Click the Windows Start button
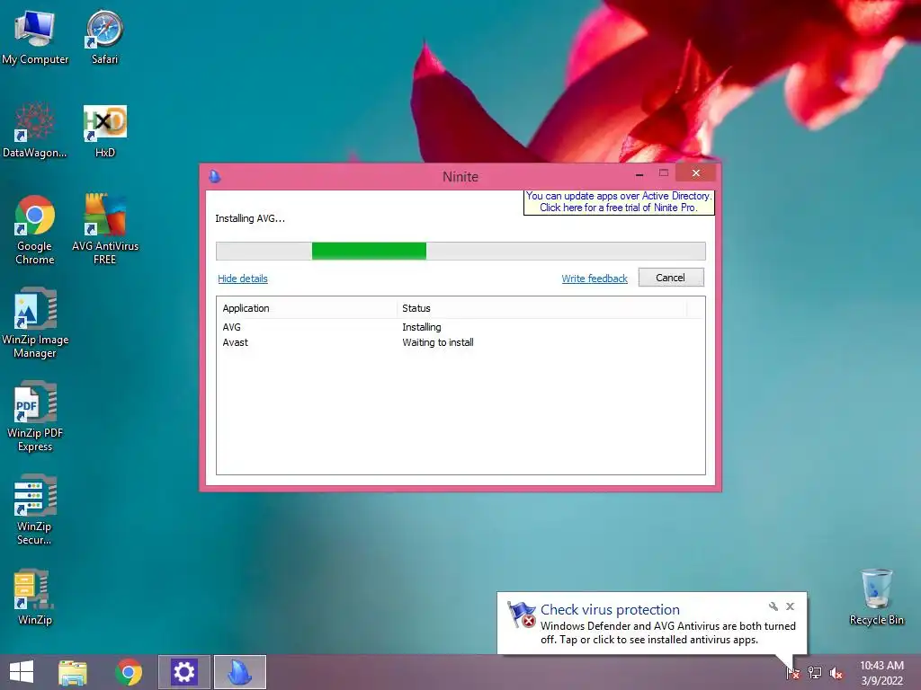Screen dimensions: 921x690 pos(22,672)
